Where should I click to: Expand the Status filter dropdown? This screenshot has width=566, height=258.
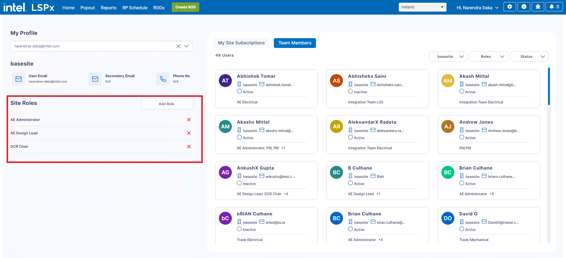[529, 57]
